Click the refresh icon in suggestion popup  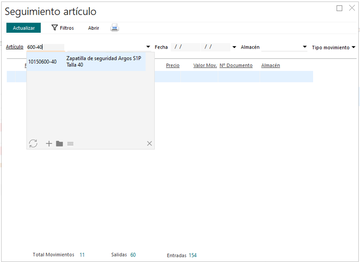tap(33, 143)
